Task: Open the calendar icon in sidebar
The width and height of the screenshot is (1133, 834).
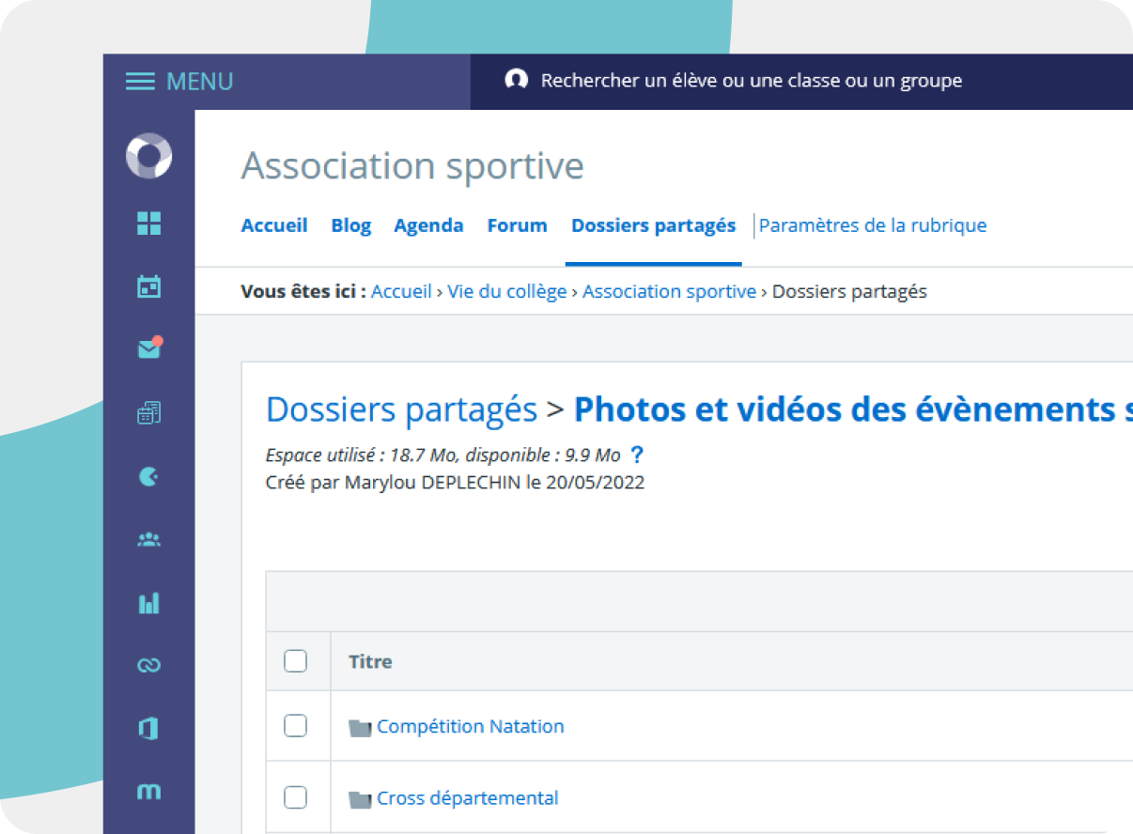Action: tap(148, 286)
